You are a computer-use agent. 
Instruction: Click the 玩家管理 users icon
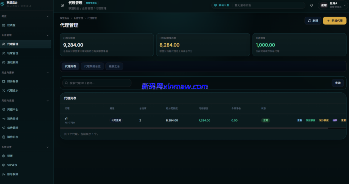(3, 53)
